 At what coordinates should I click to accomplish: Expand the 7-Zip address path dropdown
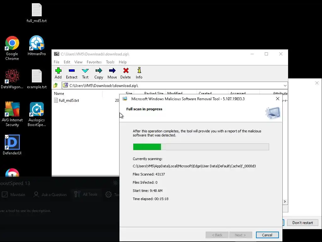285,86
